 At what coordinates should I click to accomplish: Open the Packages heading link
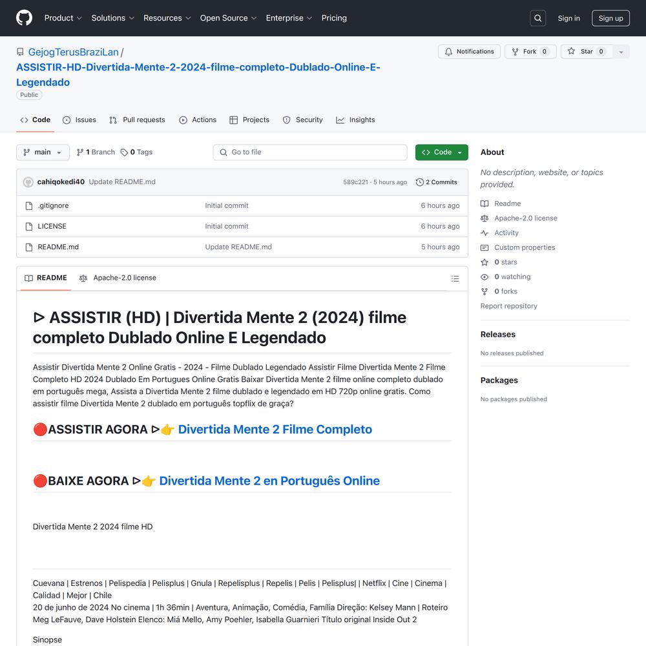pyautogui.click(x=499, y=380)
